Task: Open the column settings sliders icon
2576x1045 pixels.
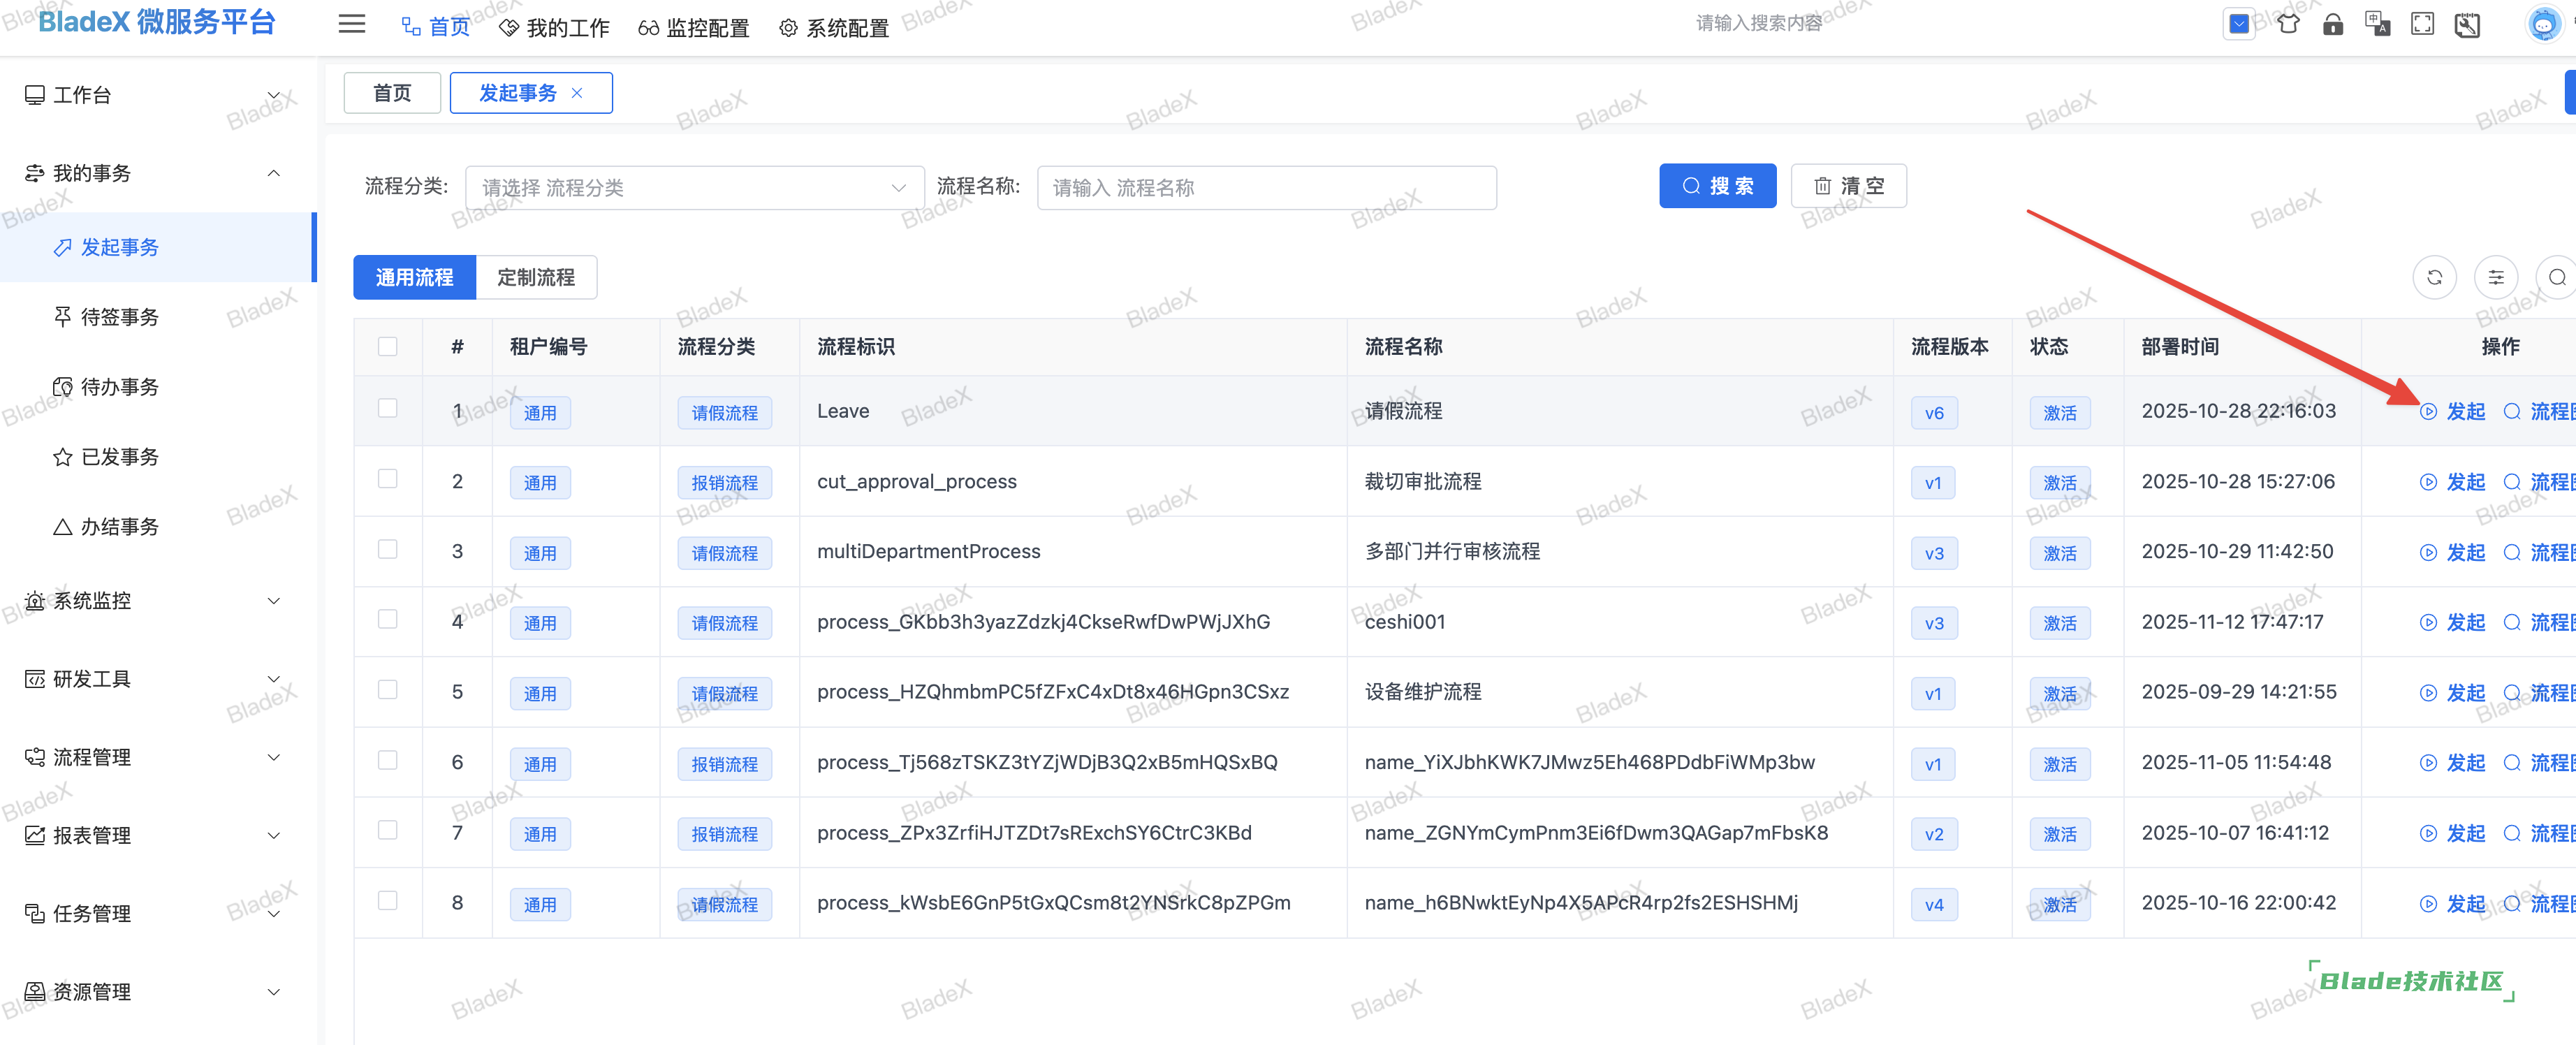Action: 2496,277
